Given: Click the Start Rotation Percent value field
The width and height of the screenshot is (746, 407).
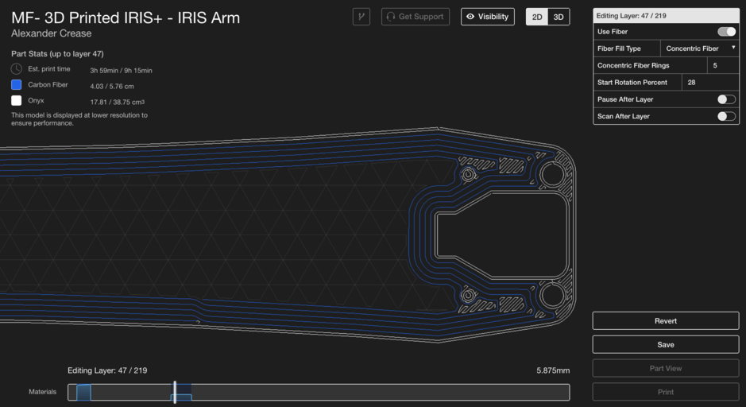Looking at the screenshot, I should click(710, 83).
